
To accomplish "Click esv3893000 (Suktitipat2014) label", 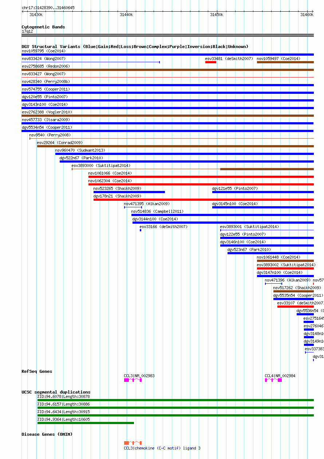I will [x=101, y=165].
